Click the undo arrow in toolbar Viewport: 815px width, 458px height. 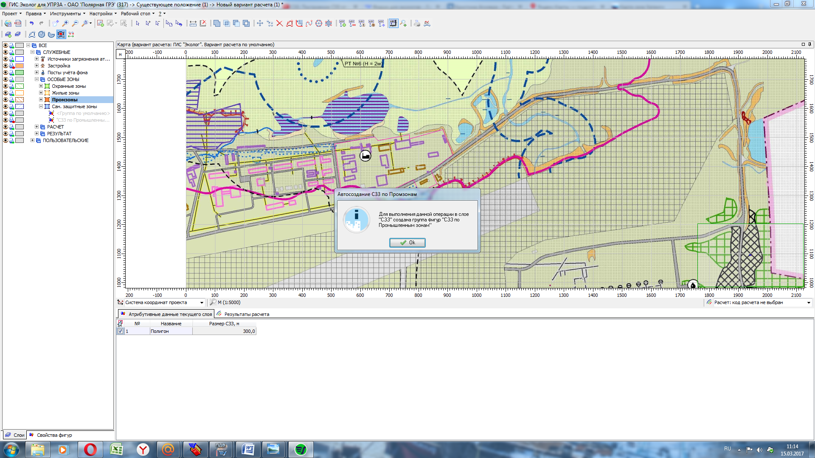click(x=31, y=24)
